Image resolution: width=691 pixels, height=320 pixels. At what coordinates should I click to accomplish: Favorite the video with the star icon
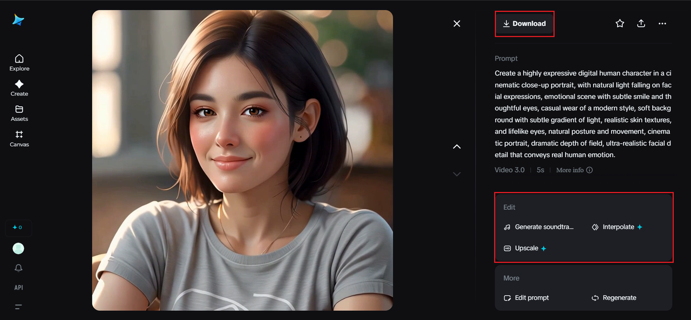pyautogui.click(x=620, y=23)
